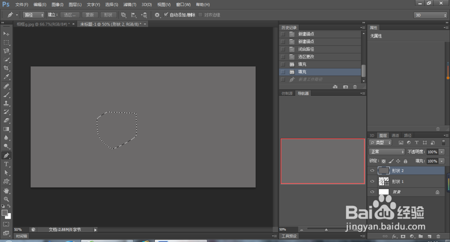
Task: Select the Eraser tool
Action: point(6,121)
